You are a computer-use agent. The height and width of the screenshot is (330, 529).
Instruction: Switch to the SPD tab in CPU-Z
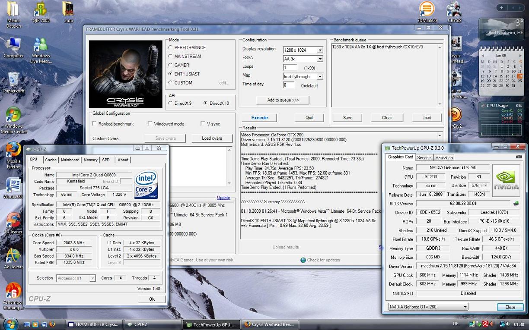[x=106, y=160]
